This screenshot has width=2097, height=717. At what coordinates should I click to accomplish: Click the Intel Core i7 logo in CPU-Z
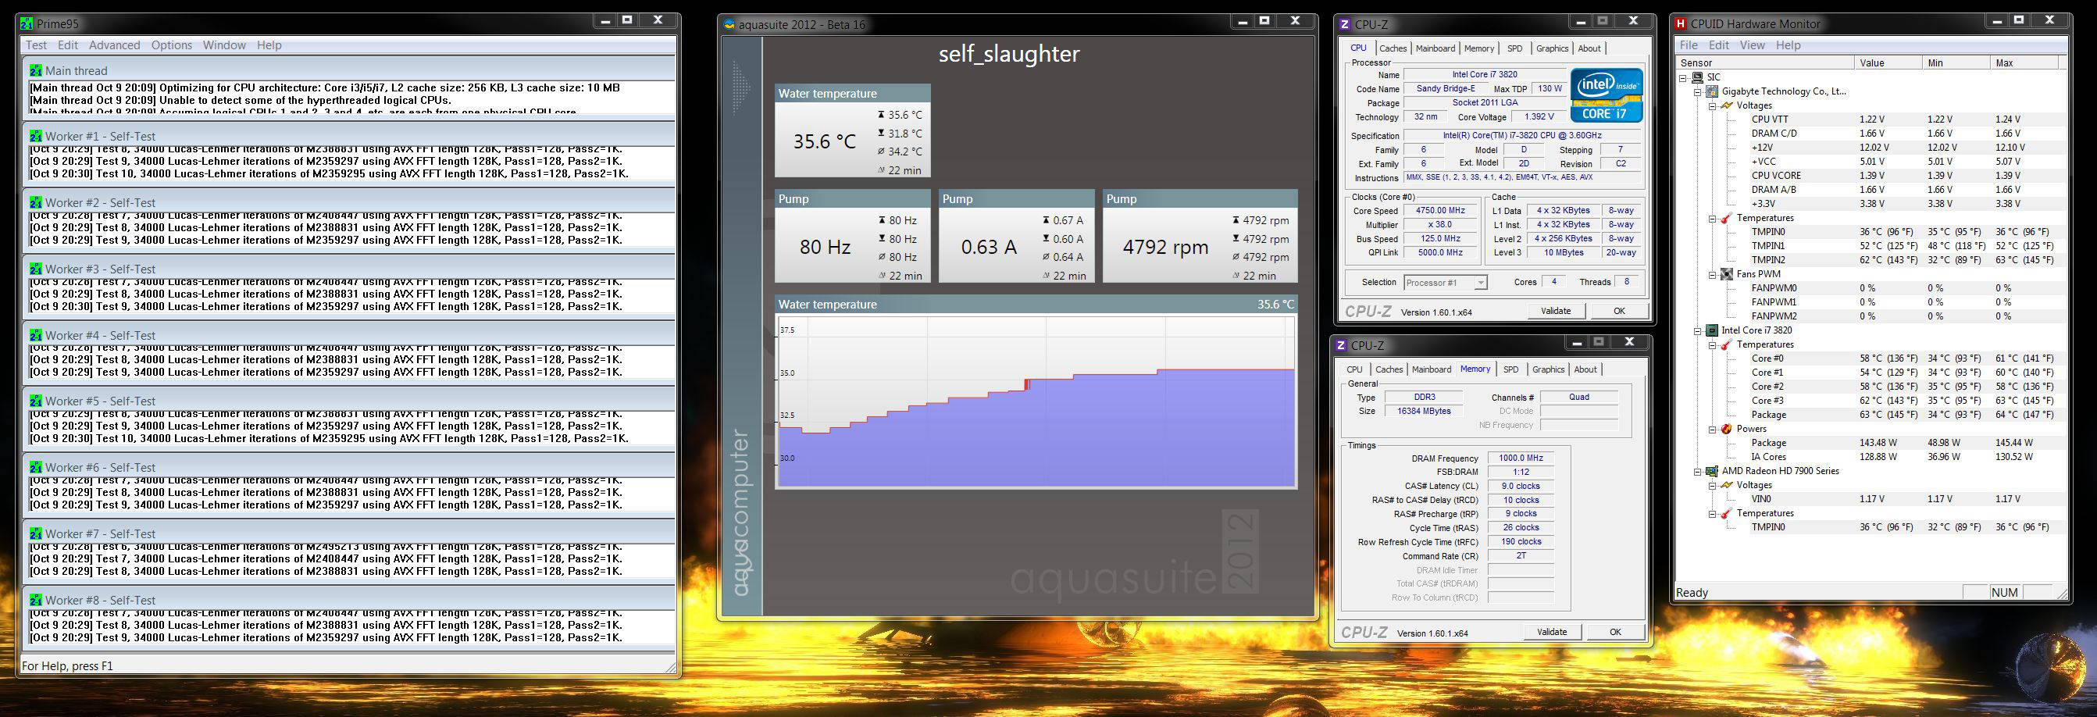coord(1606,95)
